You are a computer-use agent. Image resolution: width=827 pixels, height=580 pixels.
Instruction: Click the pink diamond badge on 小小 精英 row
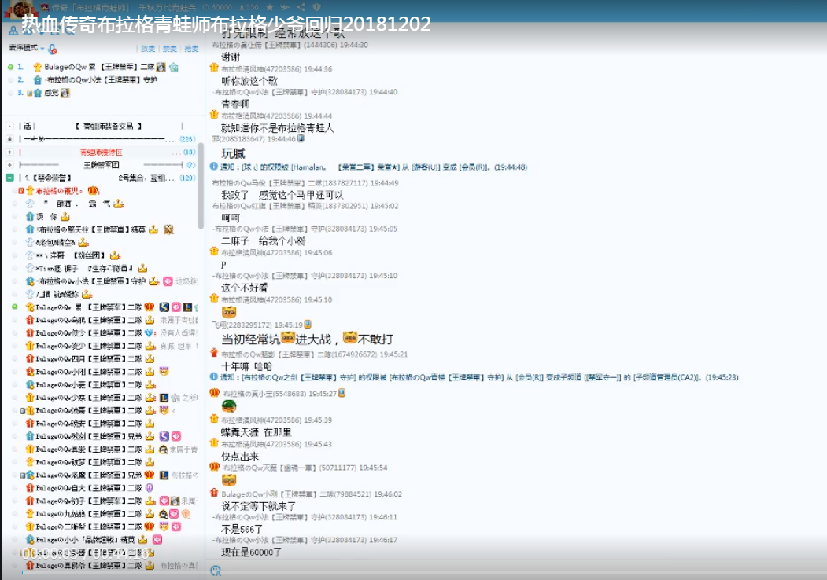(x=157, y=539)
